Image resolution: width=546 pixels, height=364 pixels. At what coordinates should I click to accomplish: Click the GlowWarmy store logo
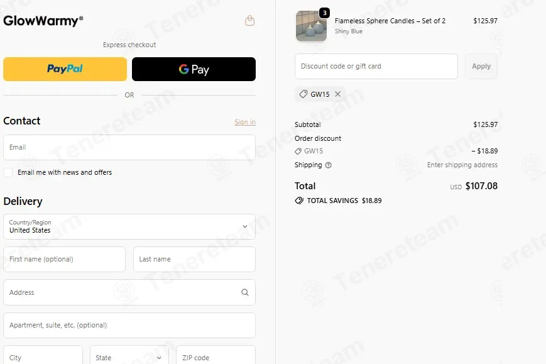pos(43,21)
